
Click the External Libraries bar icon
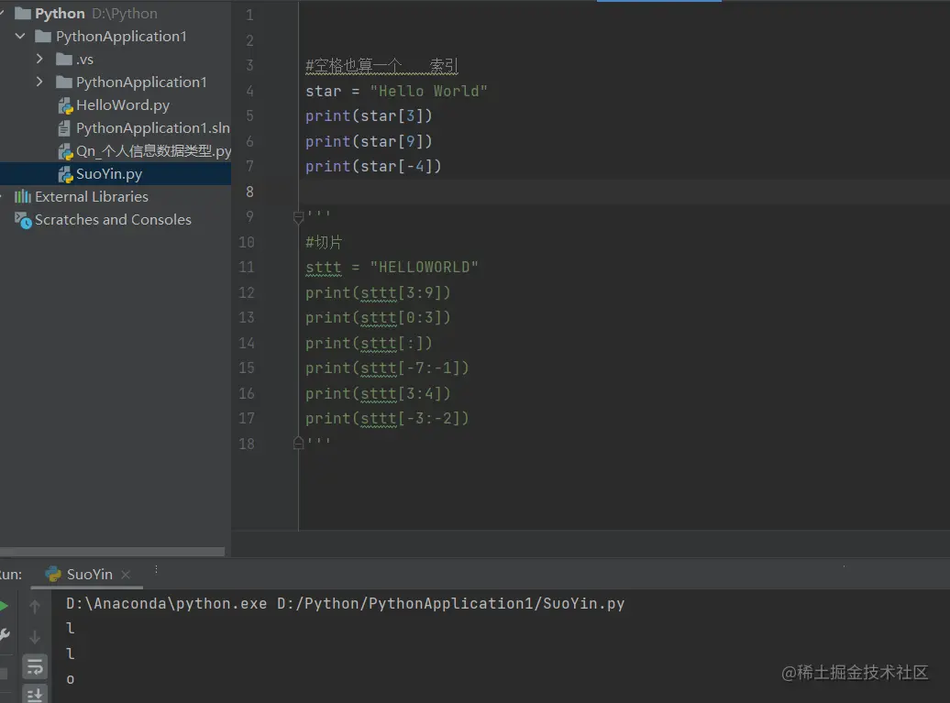22,197
